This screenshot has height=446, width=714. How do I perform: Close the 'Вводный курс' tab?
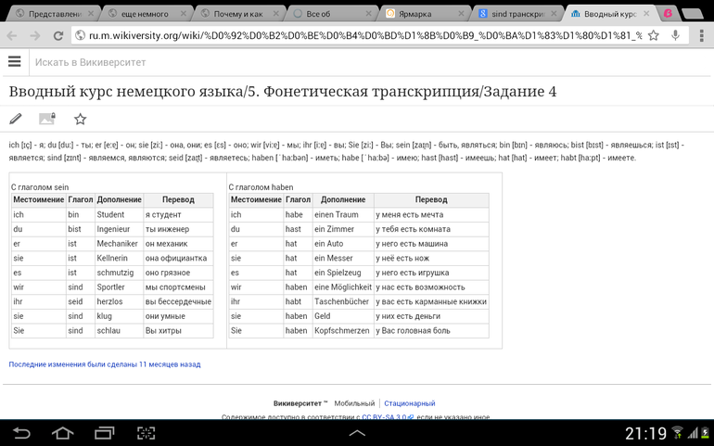pos(646,14)
